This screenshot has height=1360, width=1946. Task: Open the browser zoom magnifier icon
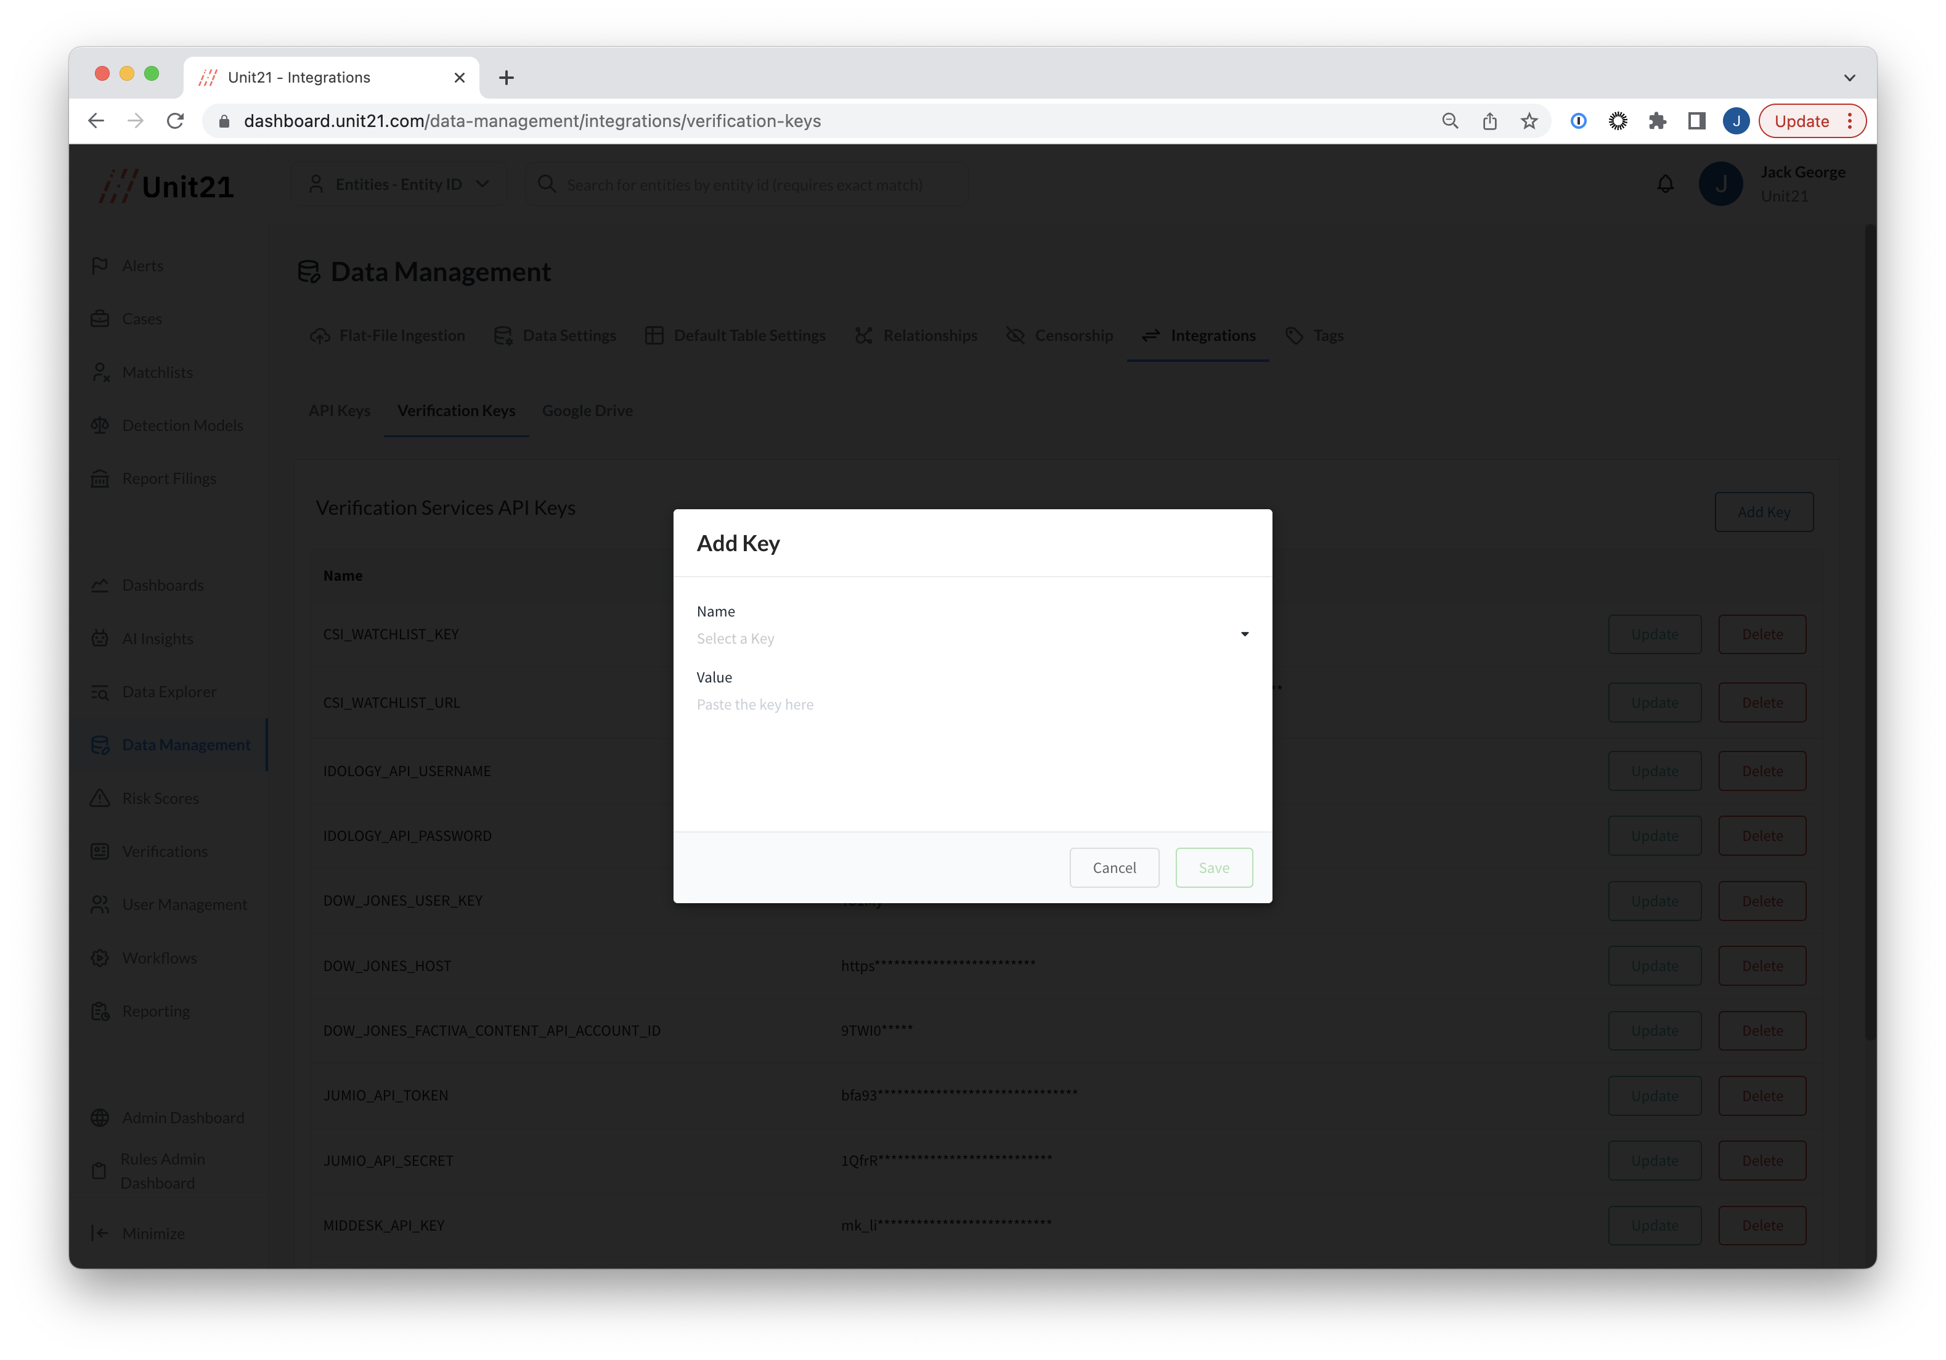[x=1450, y=121]
